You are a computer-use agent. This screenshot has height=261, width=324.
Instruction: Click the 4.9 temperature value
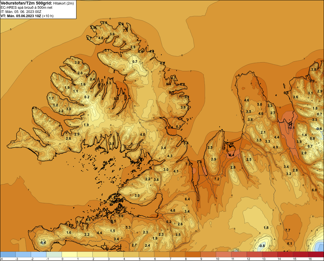coord(275,147)
